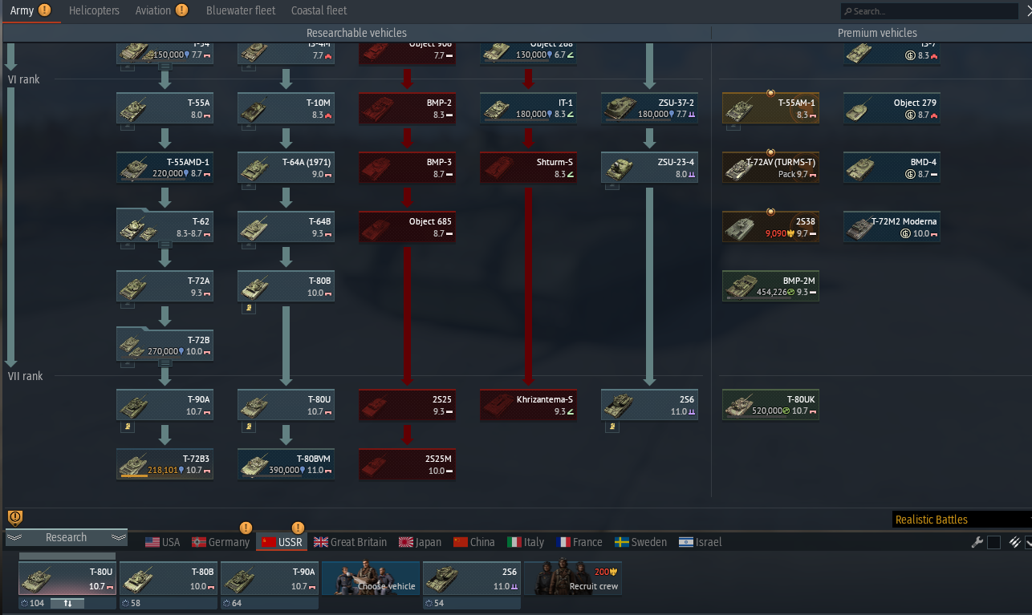
Task: Select the T-80B crew slot
Action: [168, 577]
